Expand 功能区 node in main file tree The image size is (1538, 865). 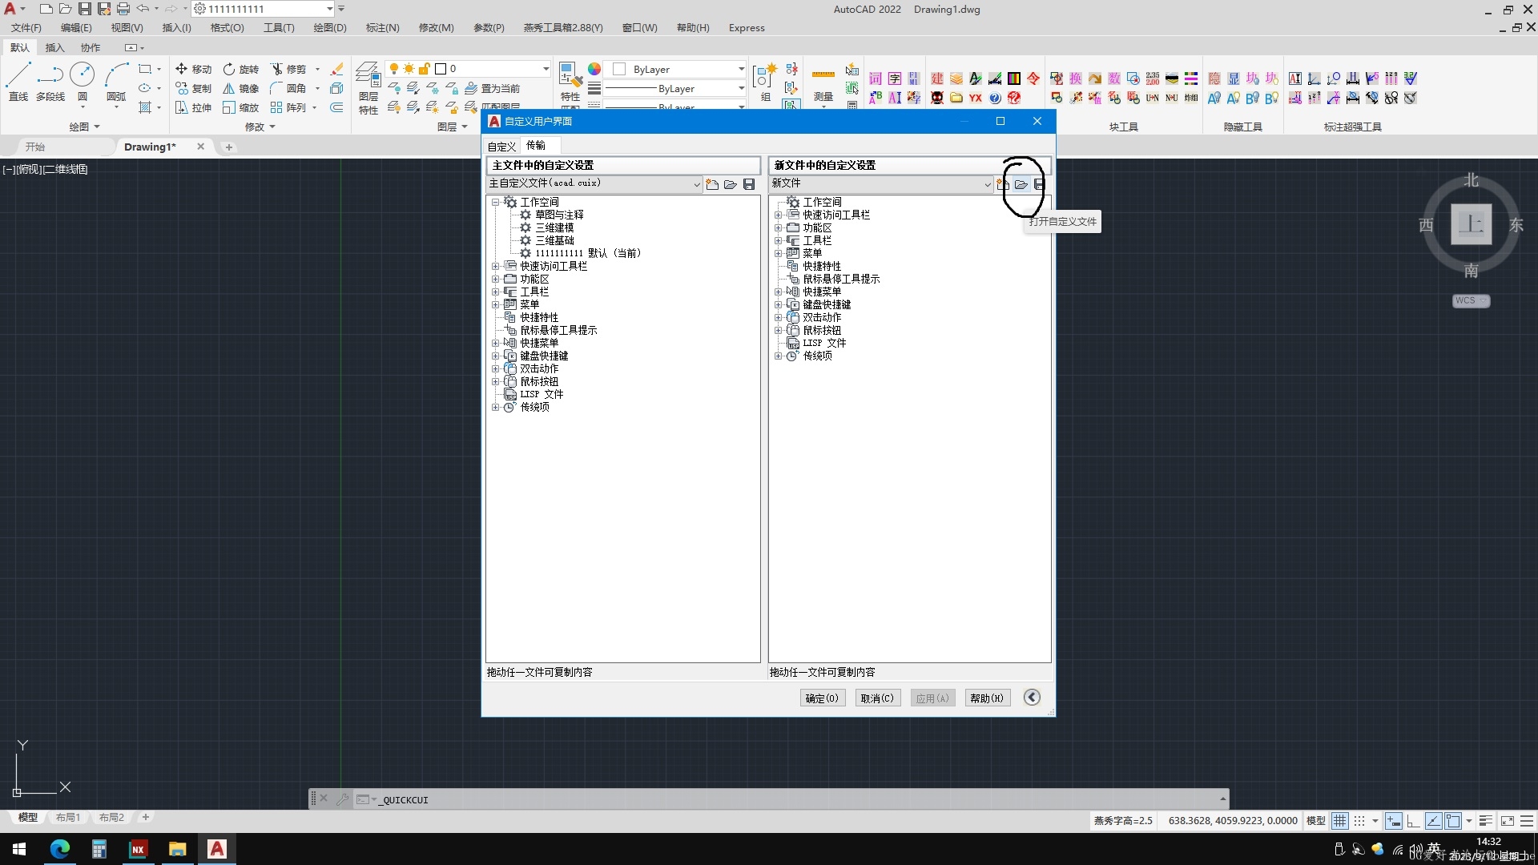pos(495,279)
